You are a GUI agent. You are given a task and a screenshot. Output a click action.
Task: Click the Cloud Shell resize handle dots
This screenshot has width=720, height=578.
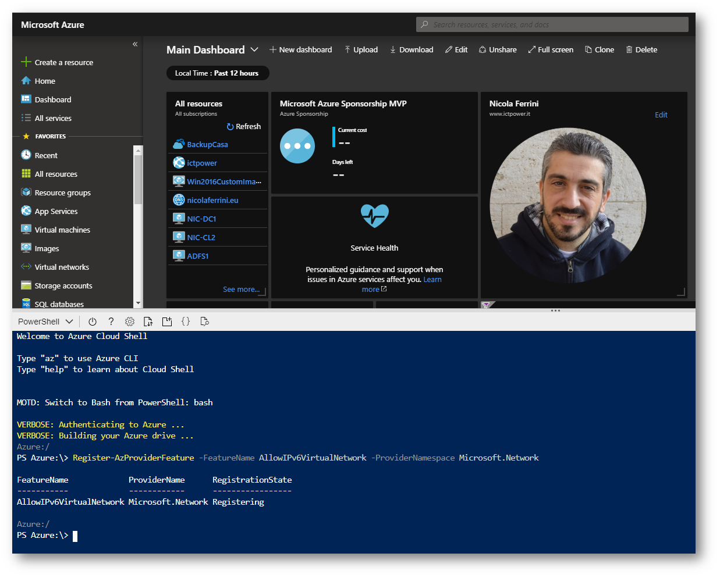pos(556,311)
